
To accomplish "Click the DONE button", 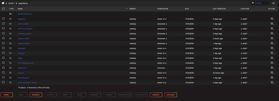I will tap(6, 95).
